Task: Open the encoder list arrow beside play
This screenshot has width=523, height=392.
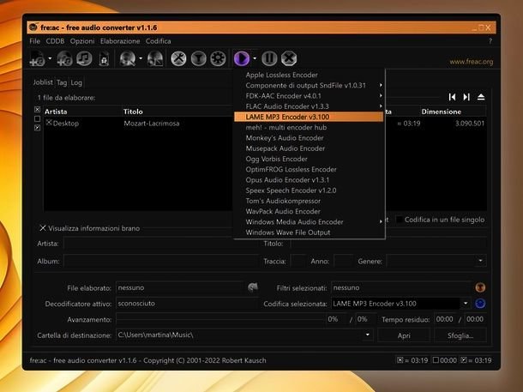Action: pos(255,58)
